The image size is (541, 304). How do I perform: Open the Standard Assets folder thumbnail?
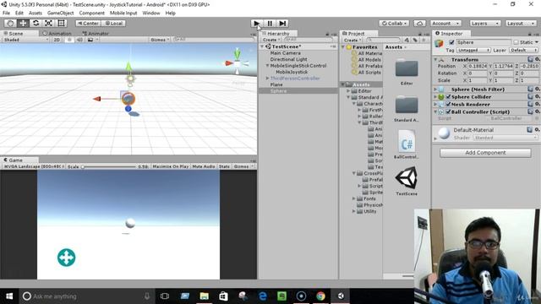[x=407, y=105]
